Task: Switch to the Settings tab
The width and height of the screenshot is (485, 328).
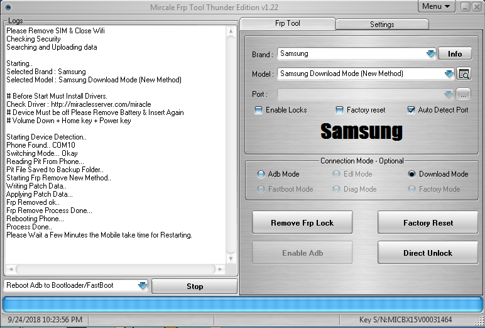Action: [x=382, y=25]
